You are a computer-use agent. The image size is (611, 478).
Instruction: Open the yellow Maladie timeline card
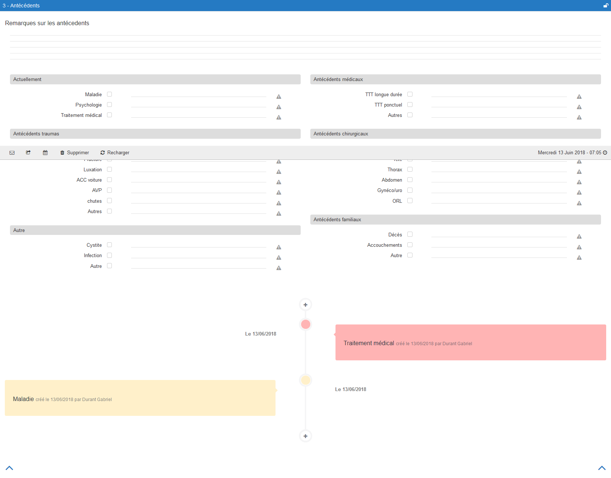pyautogui.click(x=140, y=398)
